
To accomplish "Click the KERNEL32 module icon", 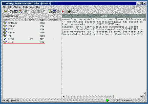I will [5, 23].
